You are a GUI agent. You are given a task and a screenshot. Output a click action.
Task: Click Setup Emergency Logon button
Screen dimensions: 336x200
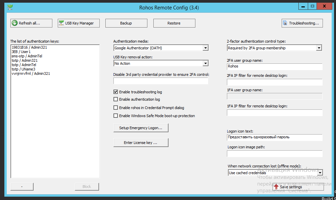141,128
